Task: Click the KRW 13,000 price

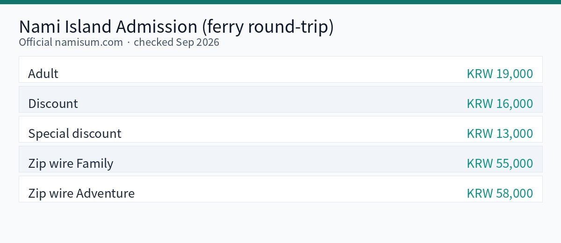Action: pyautogui.click(x=500, y=134)
